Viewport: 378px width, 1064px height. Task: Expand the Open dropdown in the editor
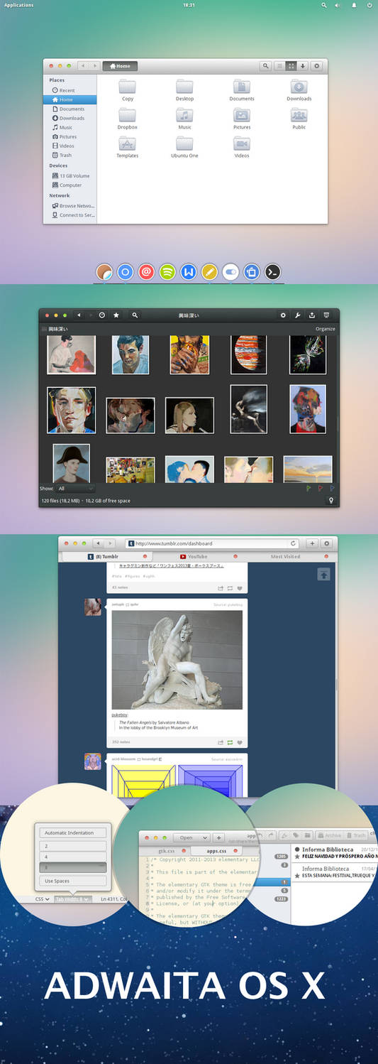pos(191,837)
